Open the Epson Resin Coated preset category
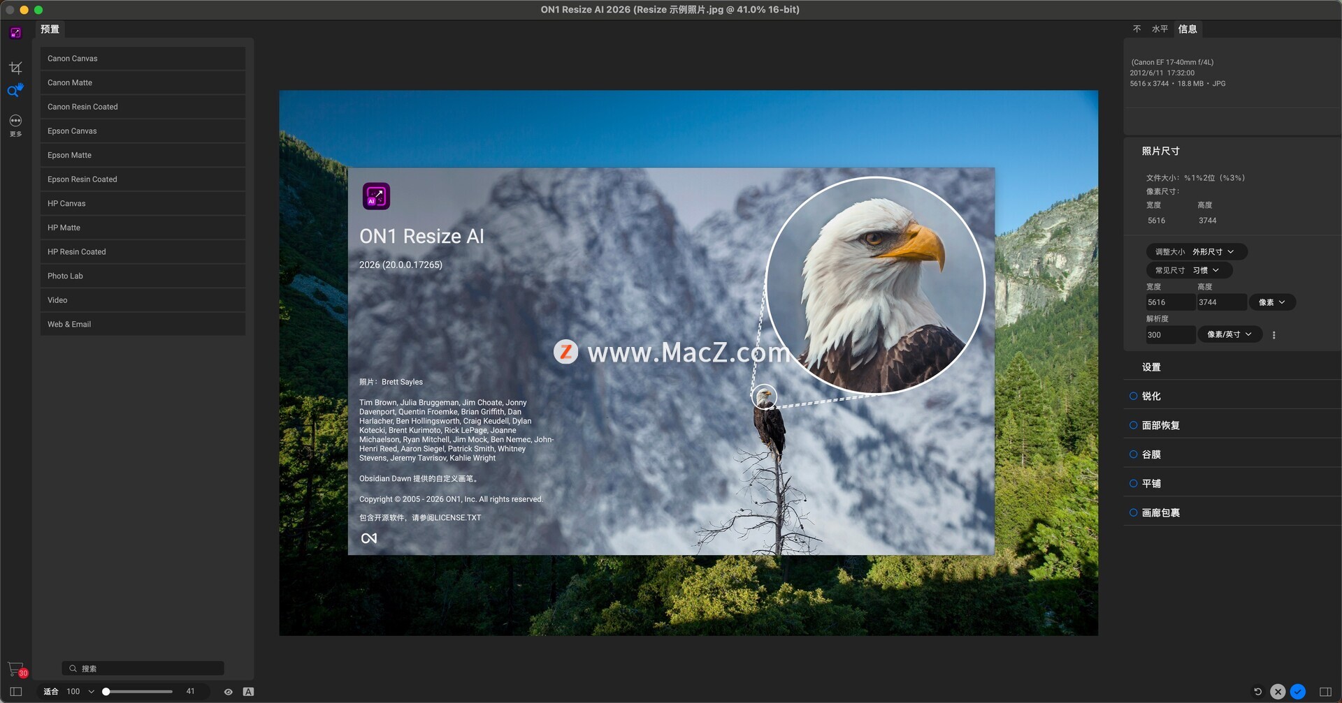Viewport: 1342px width, 703px height. 143,179
